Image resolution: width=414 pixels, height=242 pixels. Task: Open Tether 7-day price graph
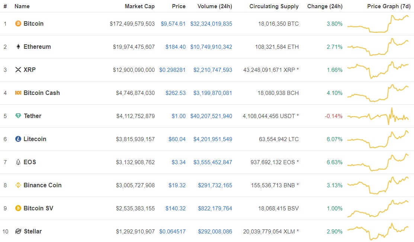378,116
